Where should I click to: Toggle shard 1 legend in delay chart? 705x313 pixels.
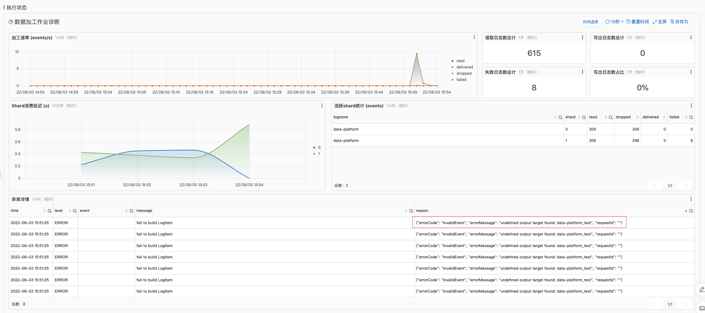[316, 154]
